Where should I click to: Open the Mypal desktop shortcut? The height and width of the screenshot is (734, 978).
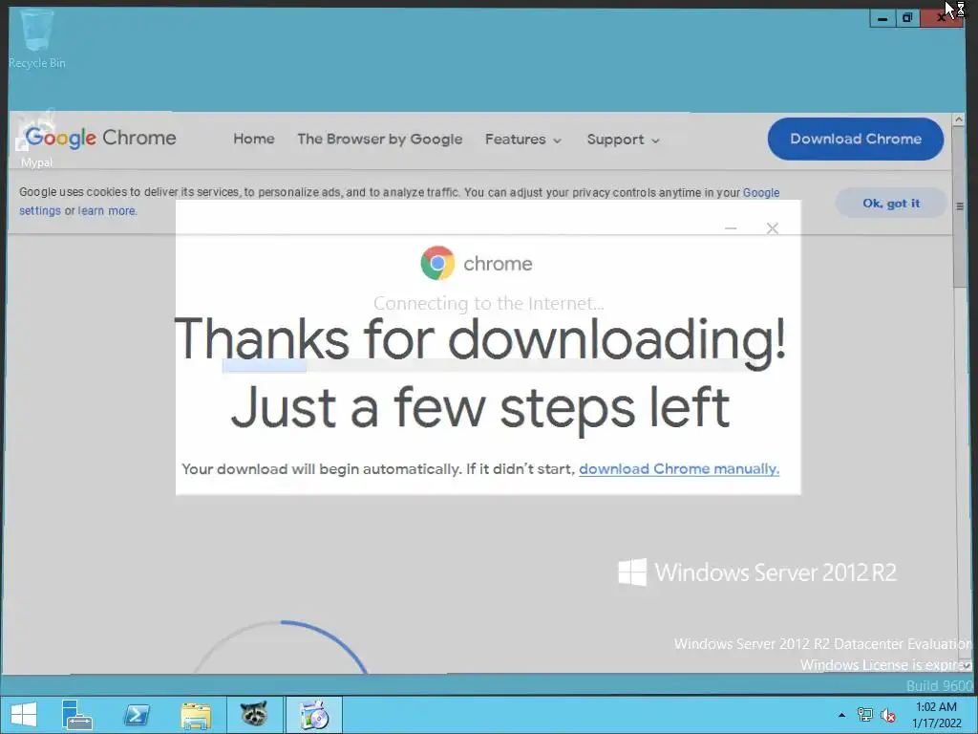pos(36,140)
